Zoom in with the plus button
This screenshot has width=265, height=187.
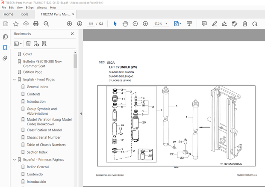tap(145, 24)
